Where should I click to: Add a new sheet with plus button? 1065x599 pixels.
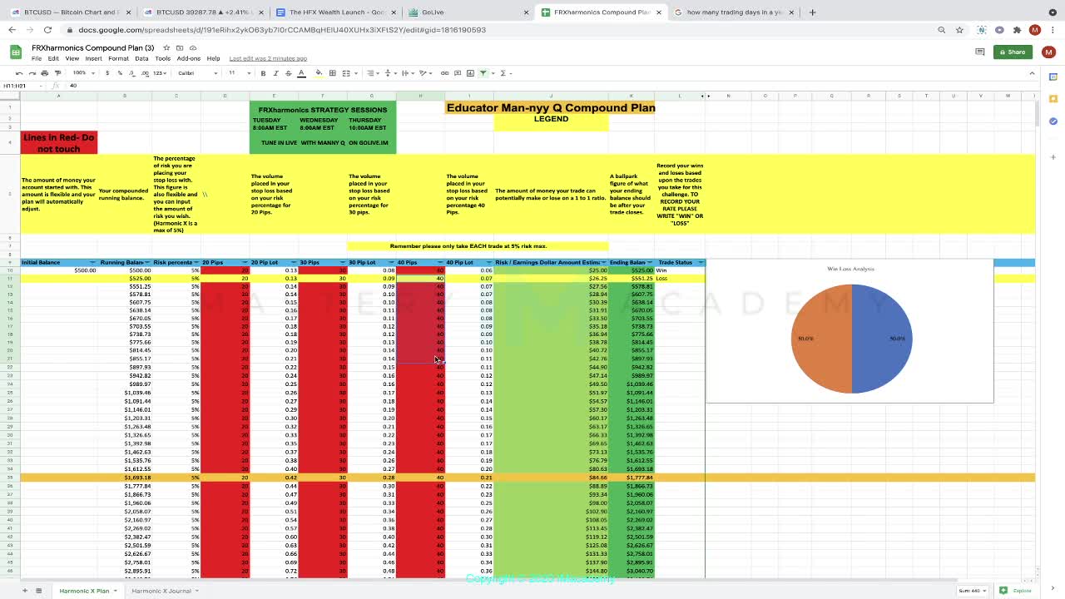25,591
